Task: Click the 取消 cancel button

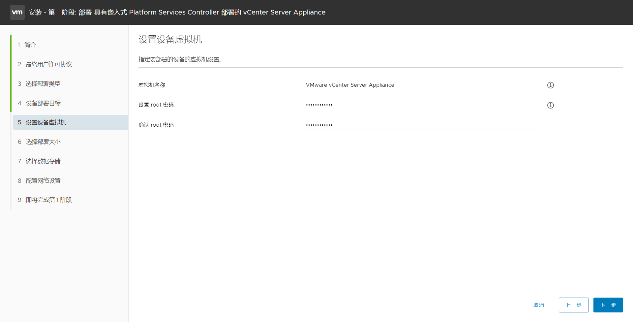Action: (x=539, y=305)
